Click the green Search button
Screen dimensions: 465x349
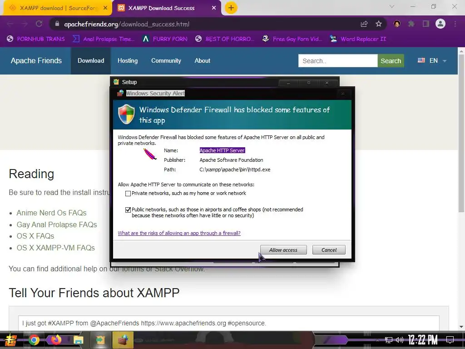point(391,61)
